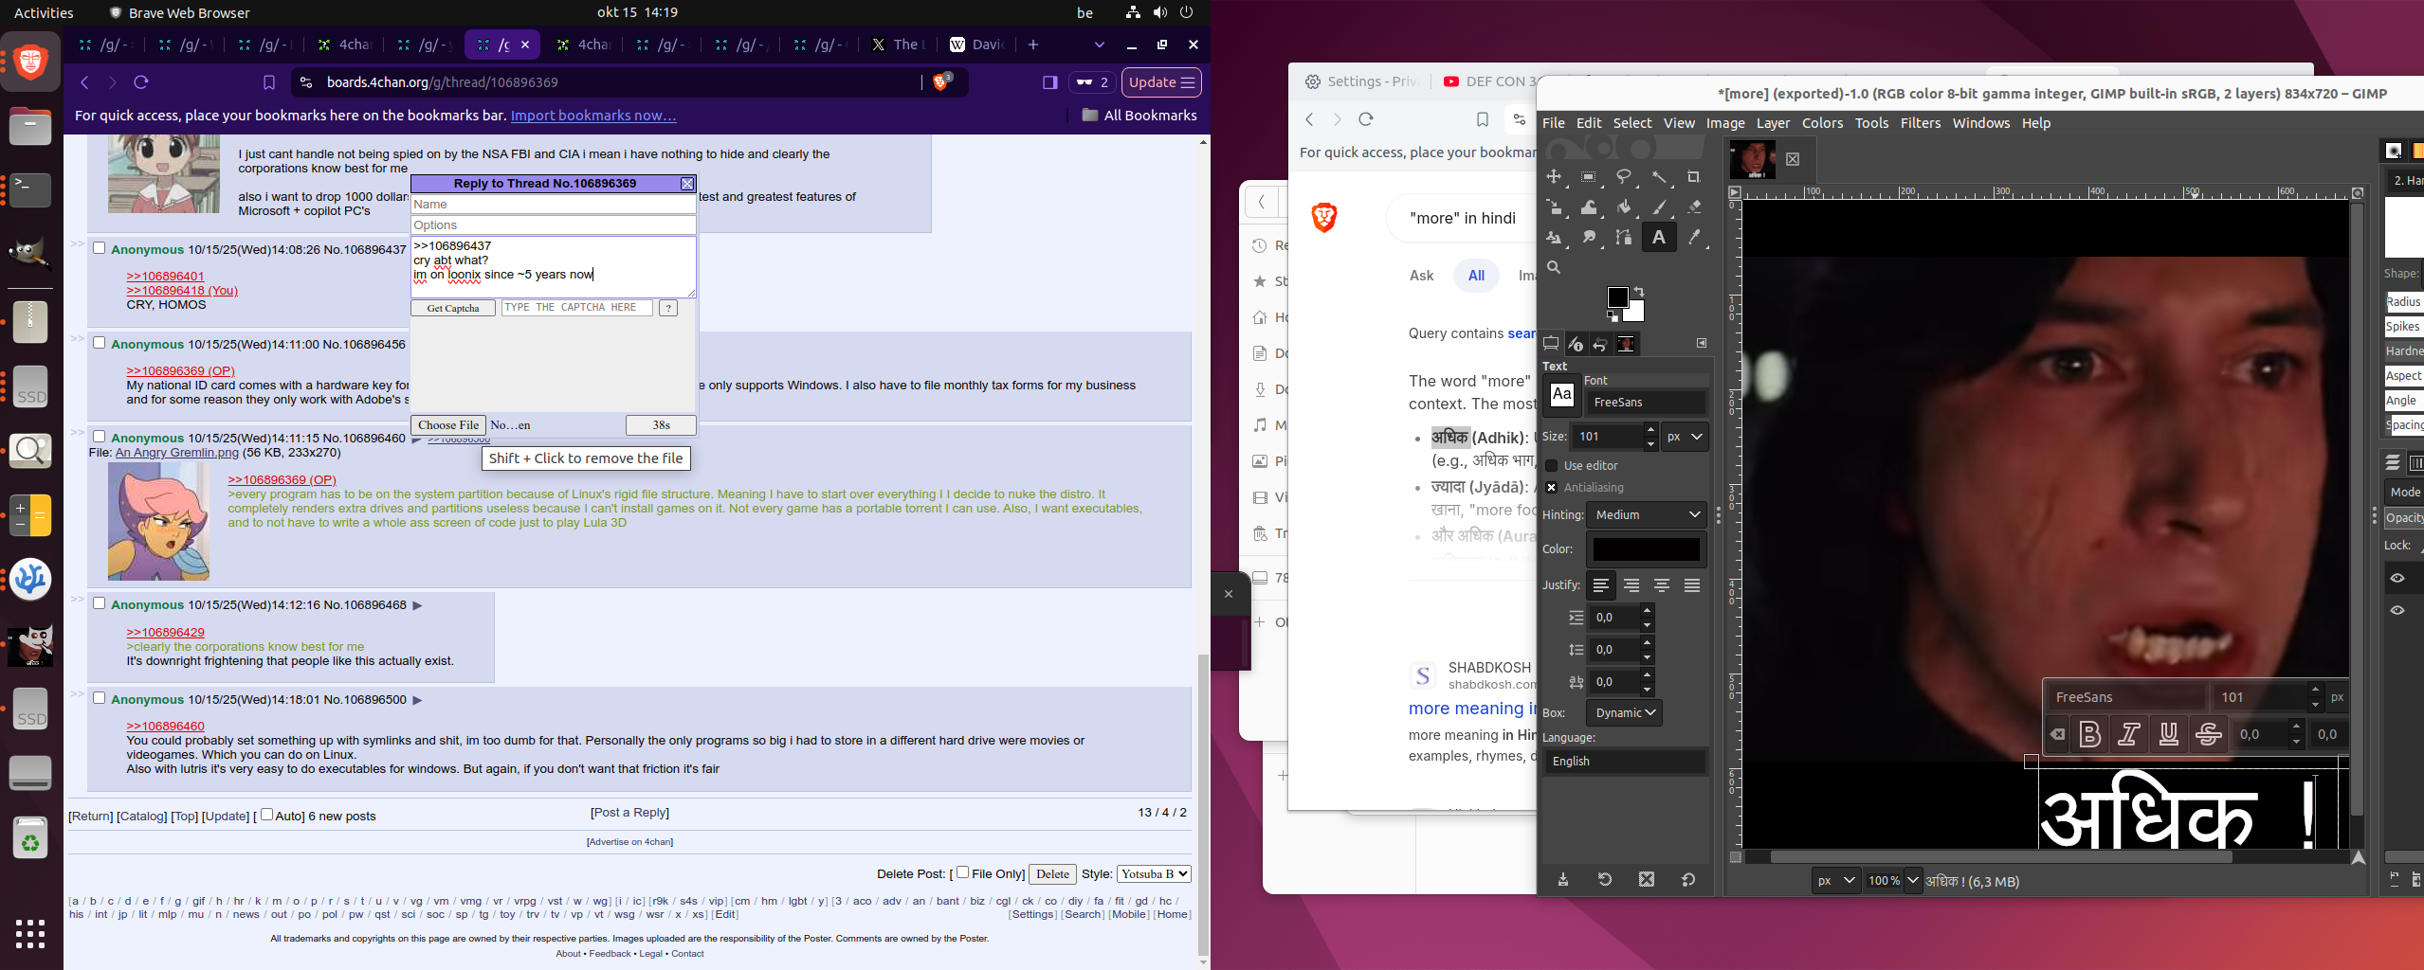Click the Bold button in the text overlay
2424x970 pixels.
tap(2089, 735)
